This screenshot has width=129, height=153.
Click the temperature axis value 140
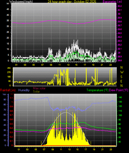point(120,97)
